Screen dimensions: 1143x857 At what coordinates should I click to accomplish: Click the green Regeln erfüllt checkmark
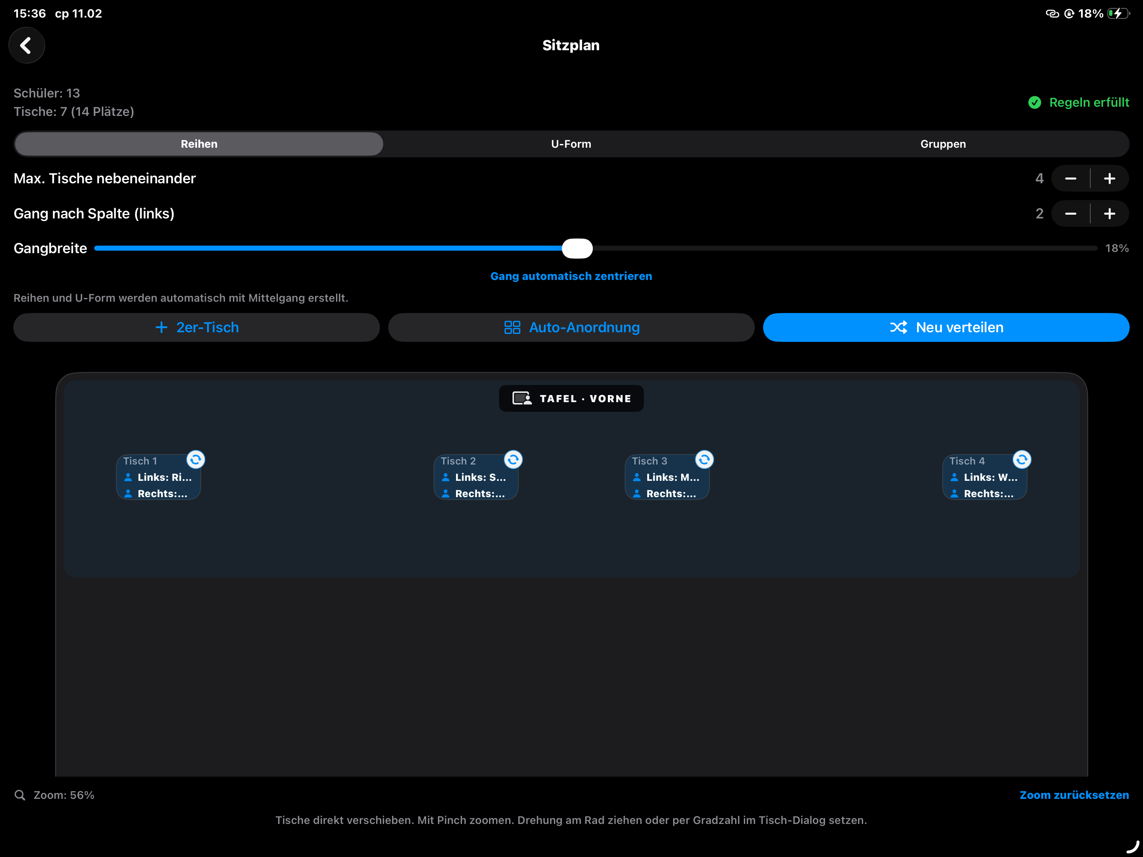tap(1035, 103)
